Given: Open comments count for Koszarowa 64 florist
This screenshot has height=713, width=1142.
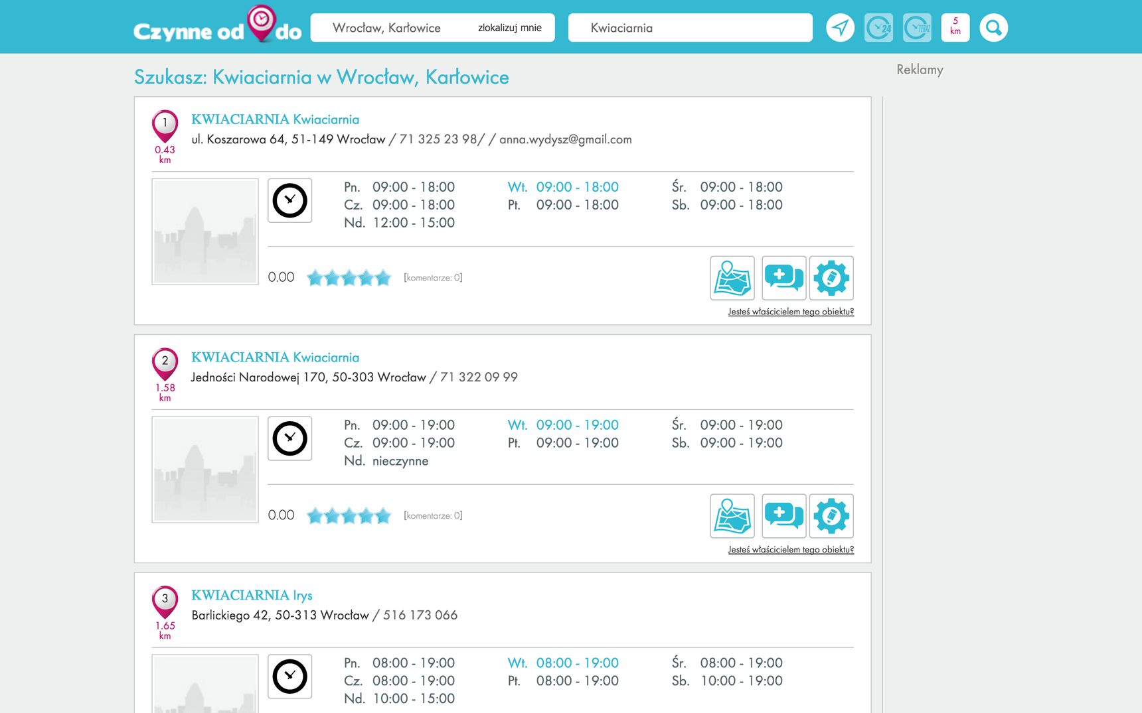Looking at the screenshot, I should click(433, 278).
